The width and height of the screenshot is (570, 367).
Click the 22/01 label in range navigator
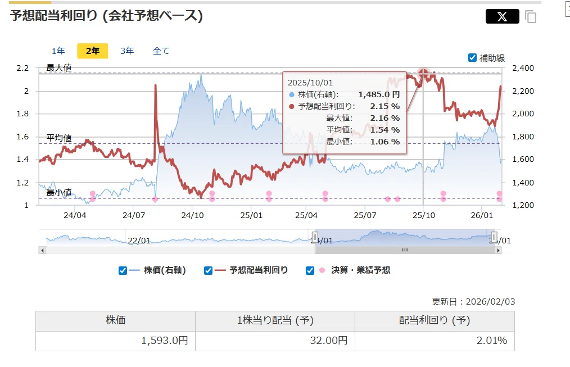click(139, 241)
